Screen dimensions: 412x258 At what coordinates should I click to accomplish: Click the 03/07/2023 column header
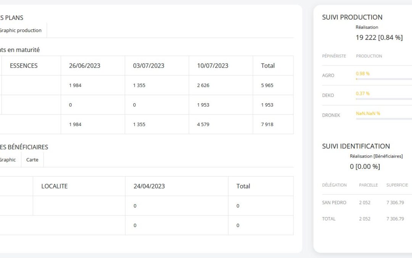pos(149,66)
